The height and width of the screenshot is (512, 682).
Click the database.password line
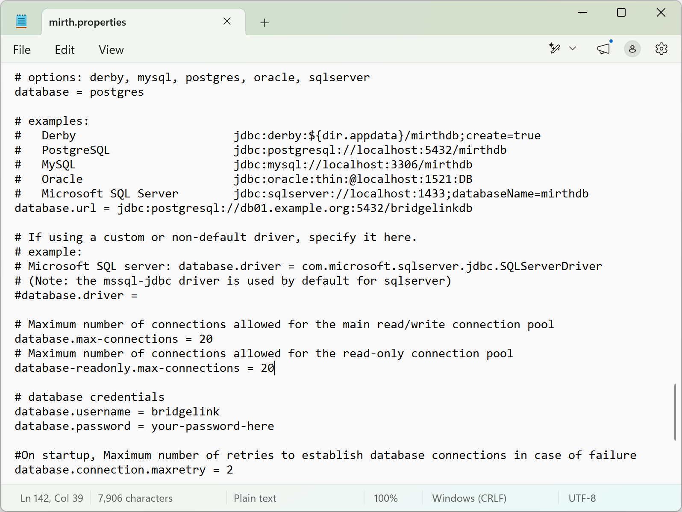click(x=144, y=427)
